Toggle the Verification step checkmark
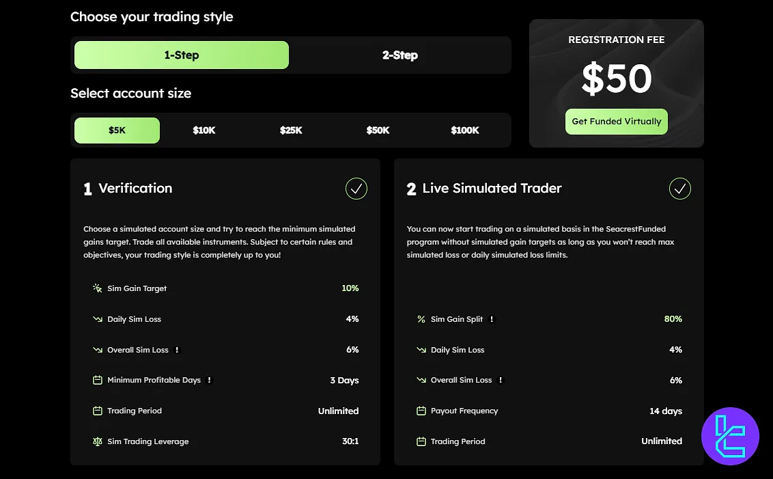The height and width of the screenshot is (479, 773). 356,189
